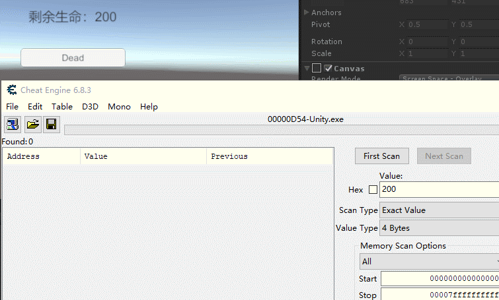Click the Rotation X field in Unity inspector
Viewport: 499px width, 300px height.
[428, 42]
